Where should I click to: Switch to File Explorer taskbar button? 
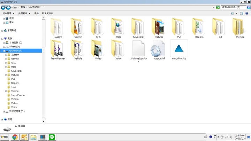[x=33, y=137]
